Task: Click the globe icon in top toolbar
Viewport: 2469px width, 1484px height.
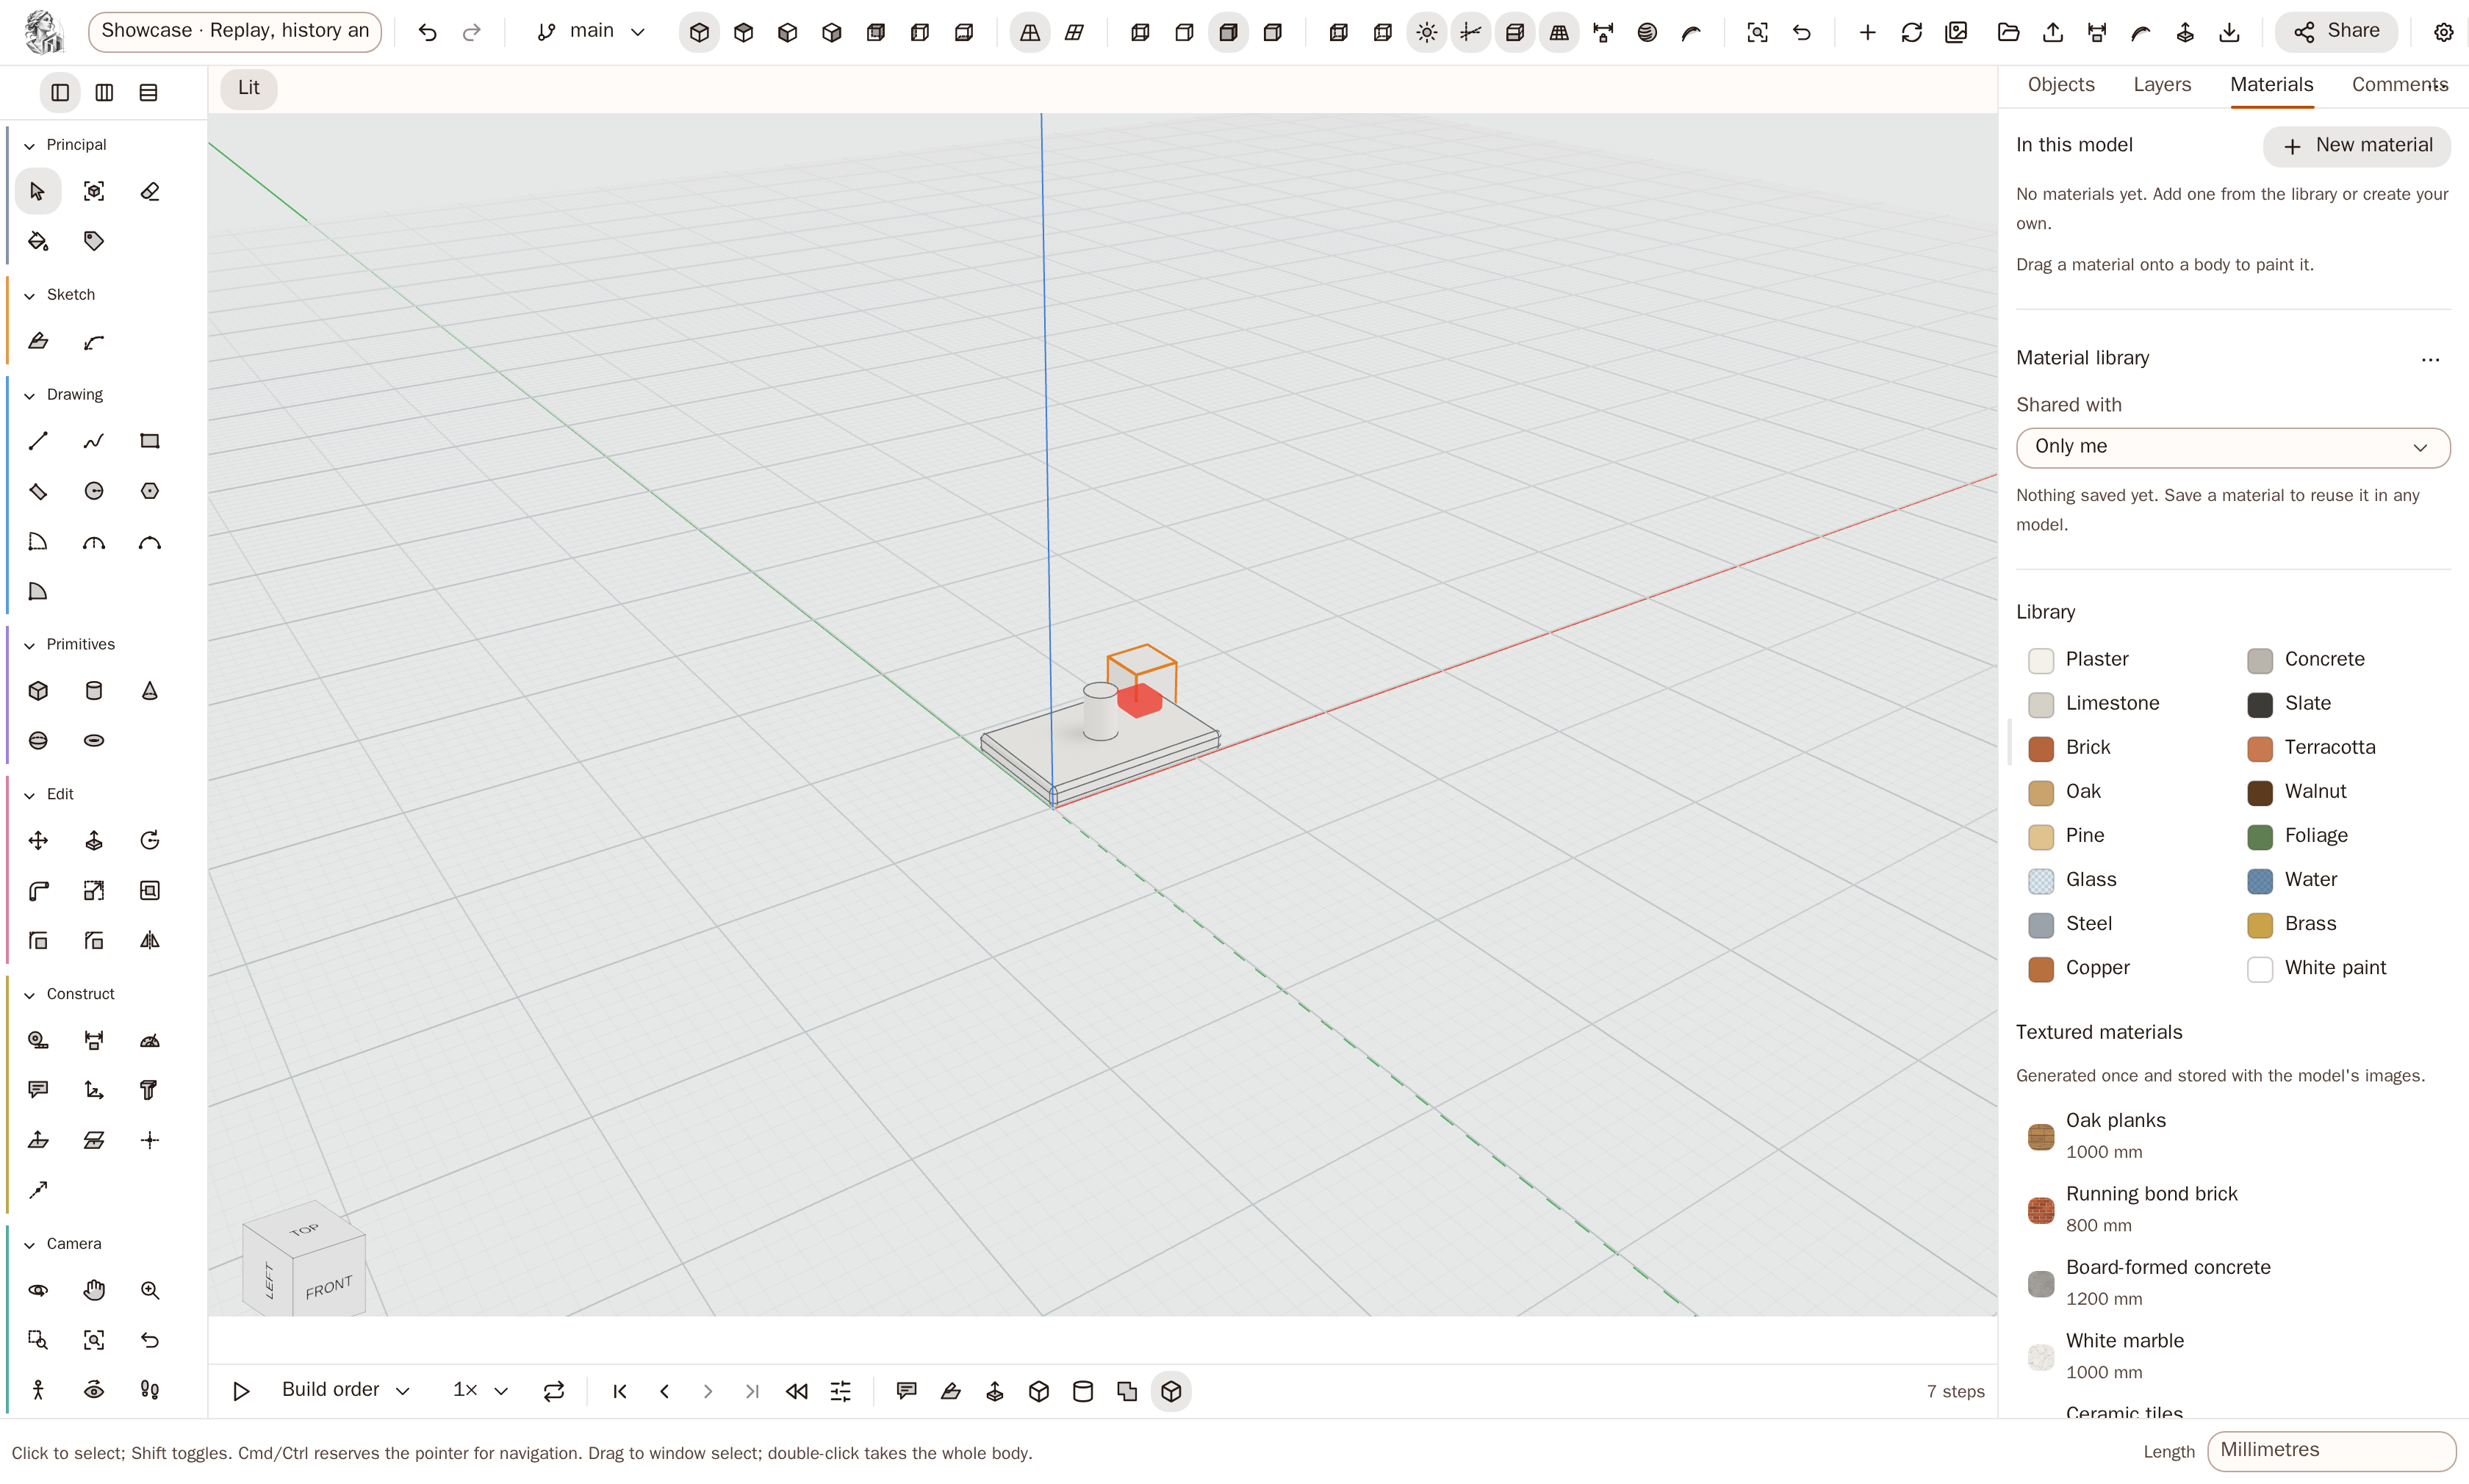Action: pos(1647,33)
